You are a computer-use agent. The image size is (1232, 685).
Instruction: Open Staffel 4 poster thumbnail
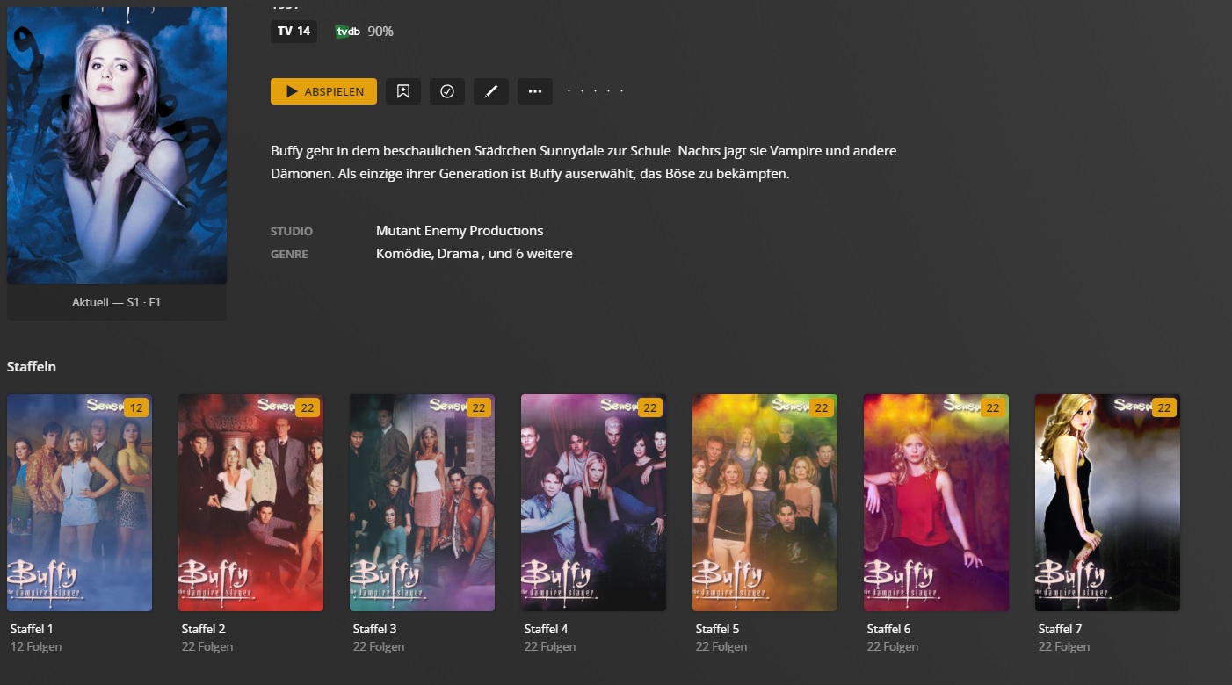coord(593,502)
